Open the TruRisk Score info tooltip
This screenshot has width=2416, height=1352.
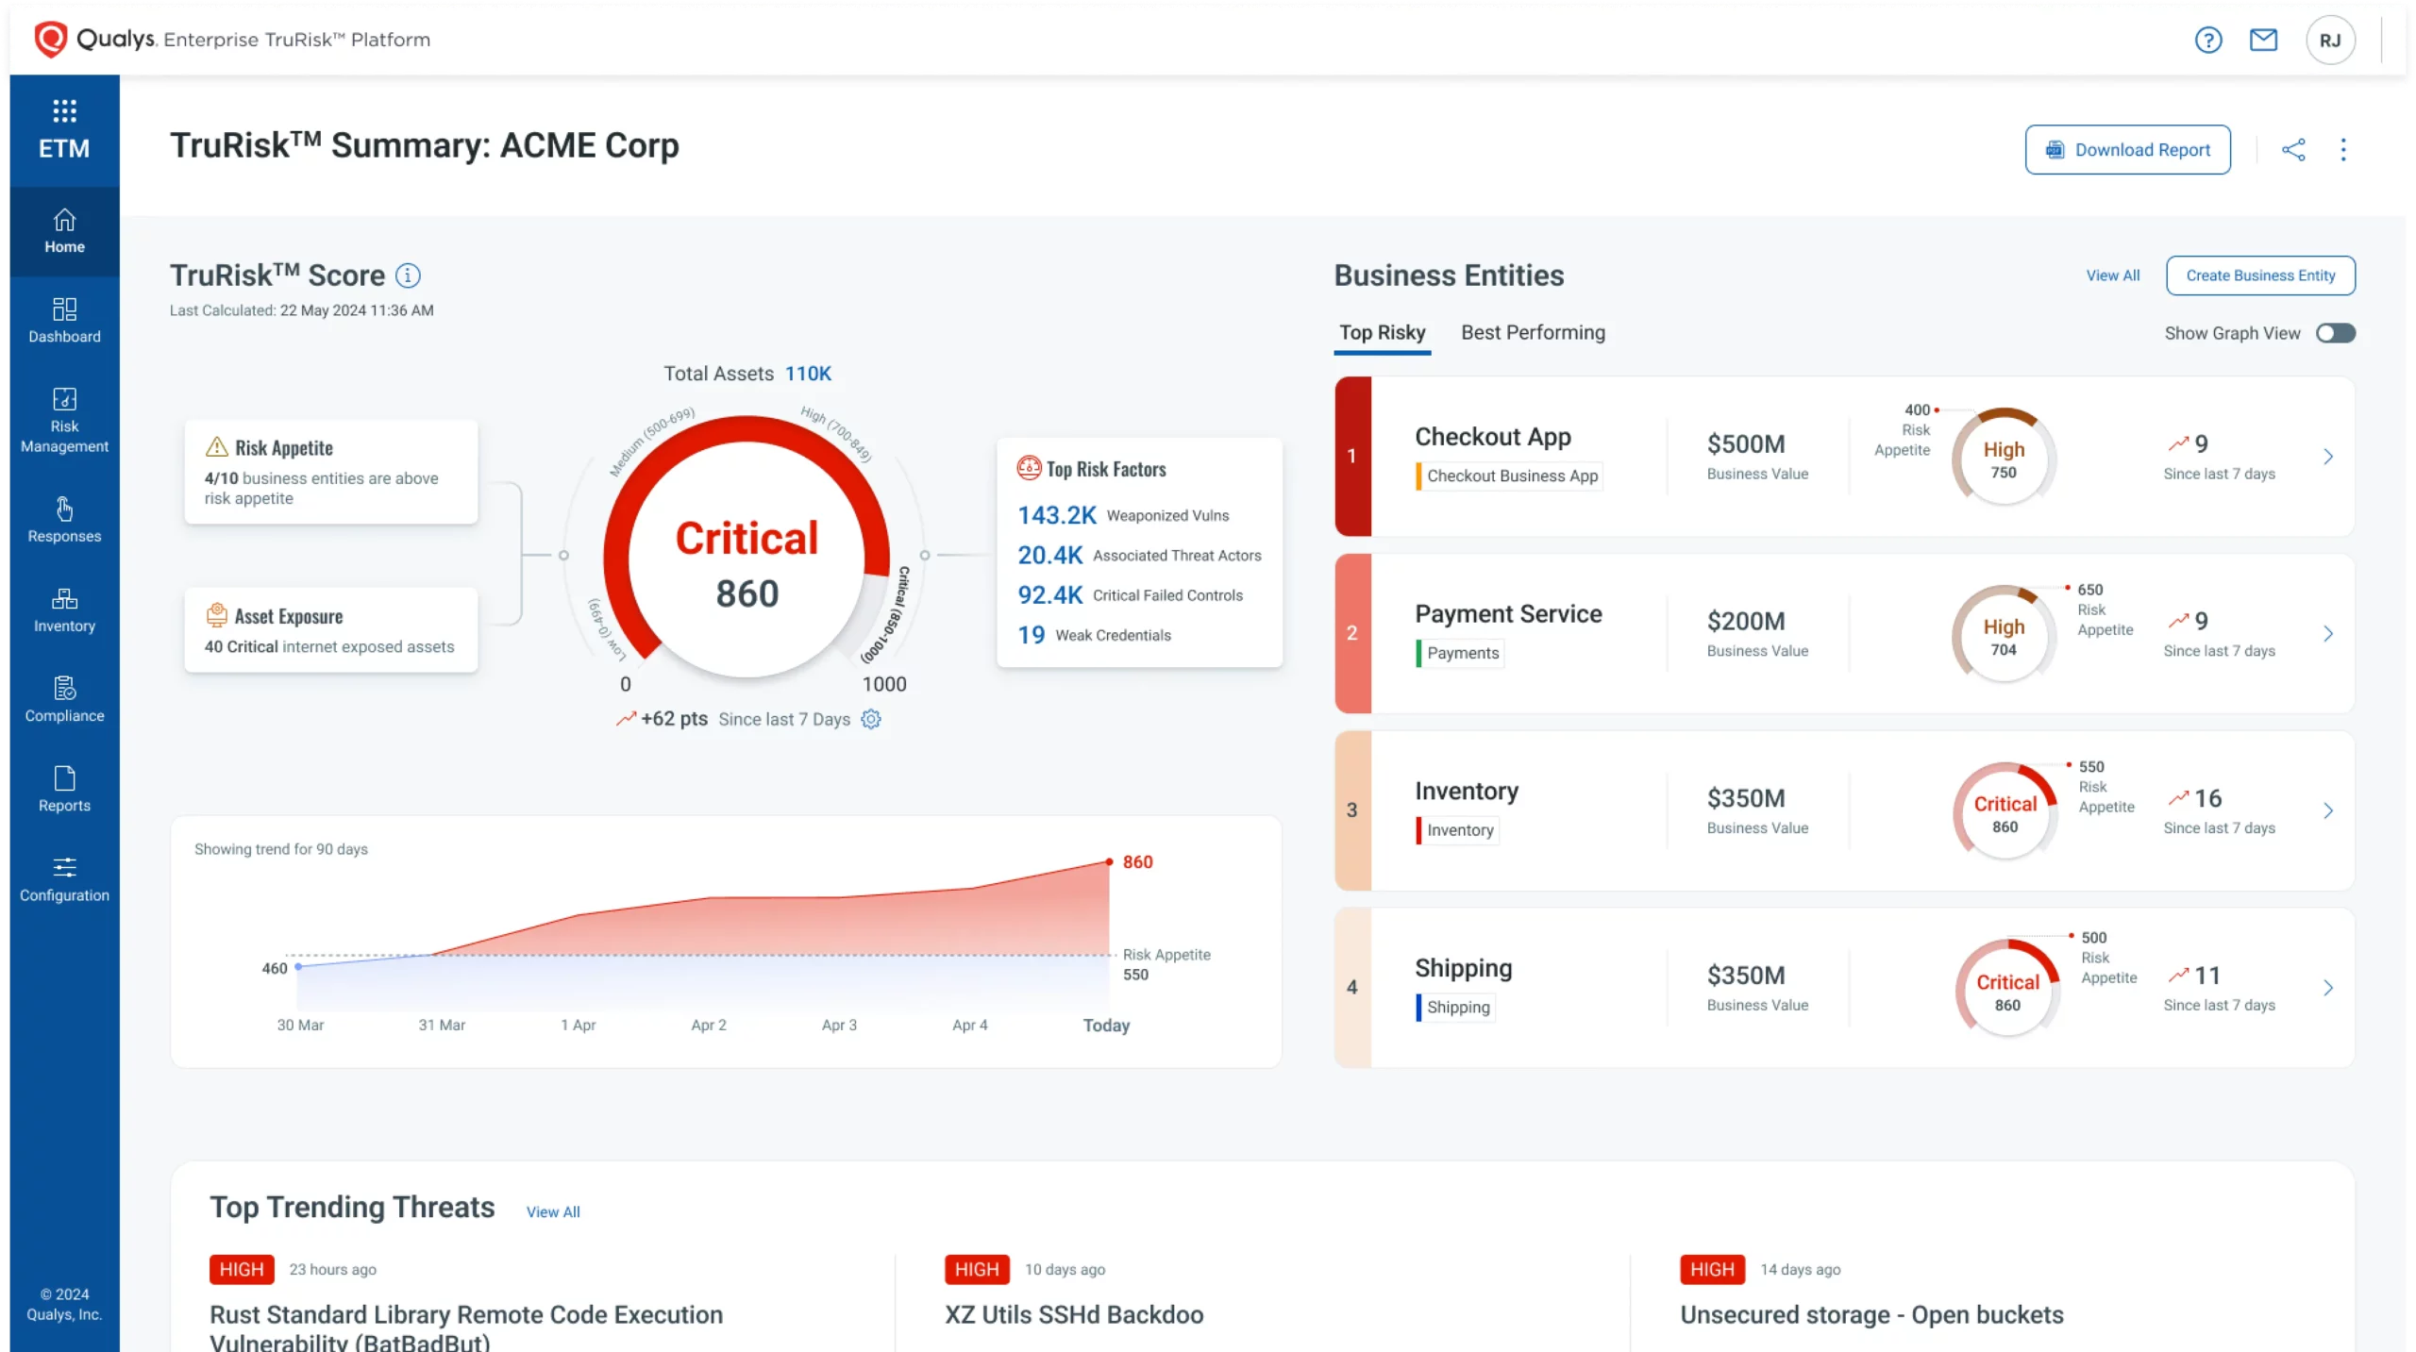[x=408, y=275]
